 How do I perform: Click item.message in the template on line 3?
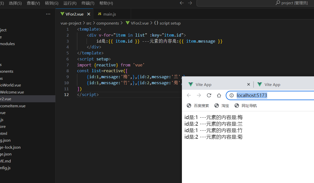click(201, 41)
